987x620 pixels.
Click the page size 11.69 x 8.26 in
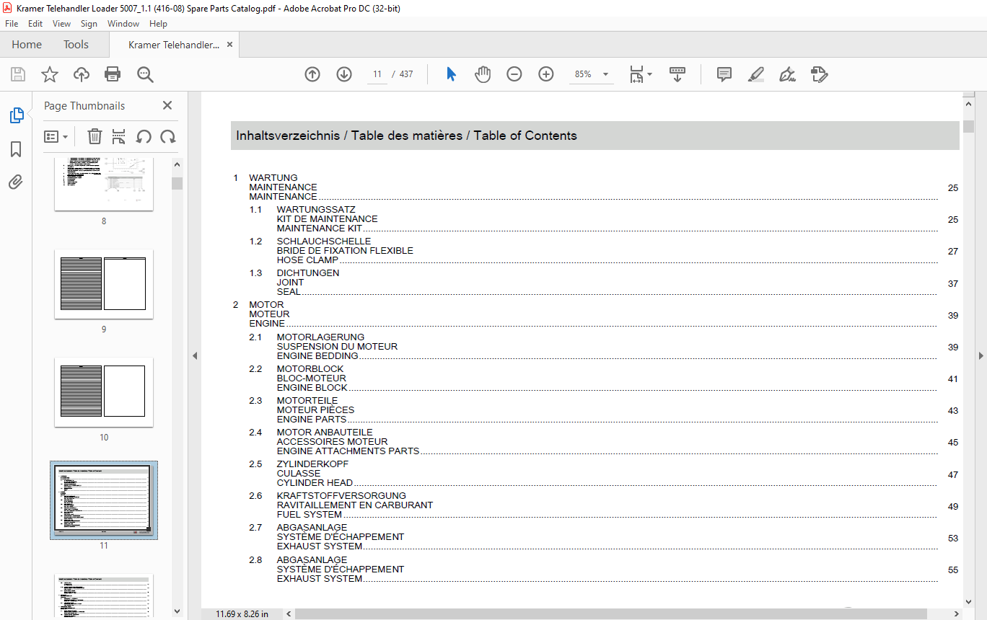coord(242,614)
